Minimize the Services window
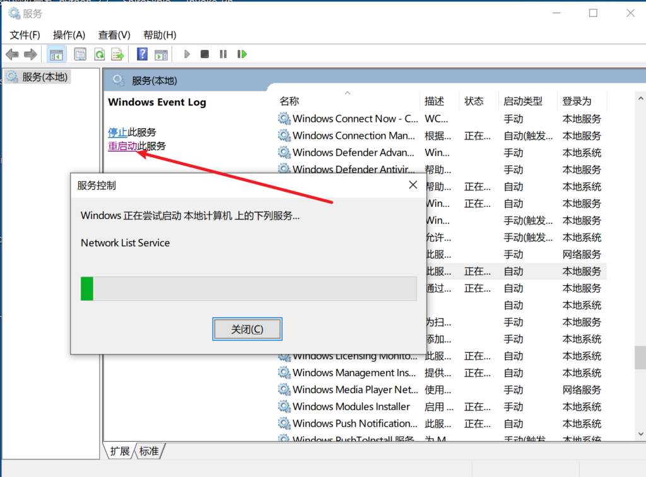The height and width of the screenshot is (477, 646). pyautogui.click(x=556, y=13)
